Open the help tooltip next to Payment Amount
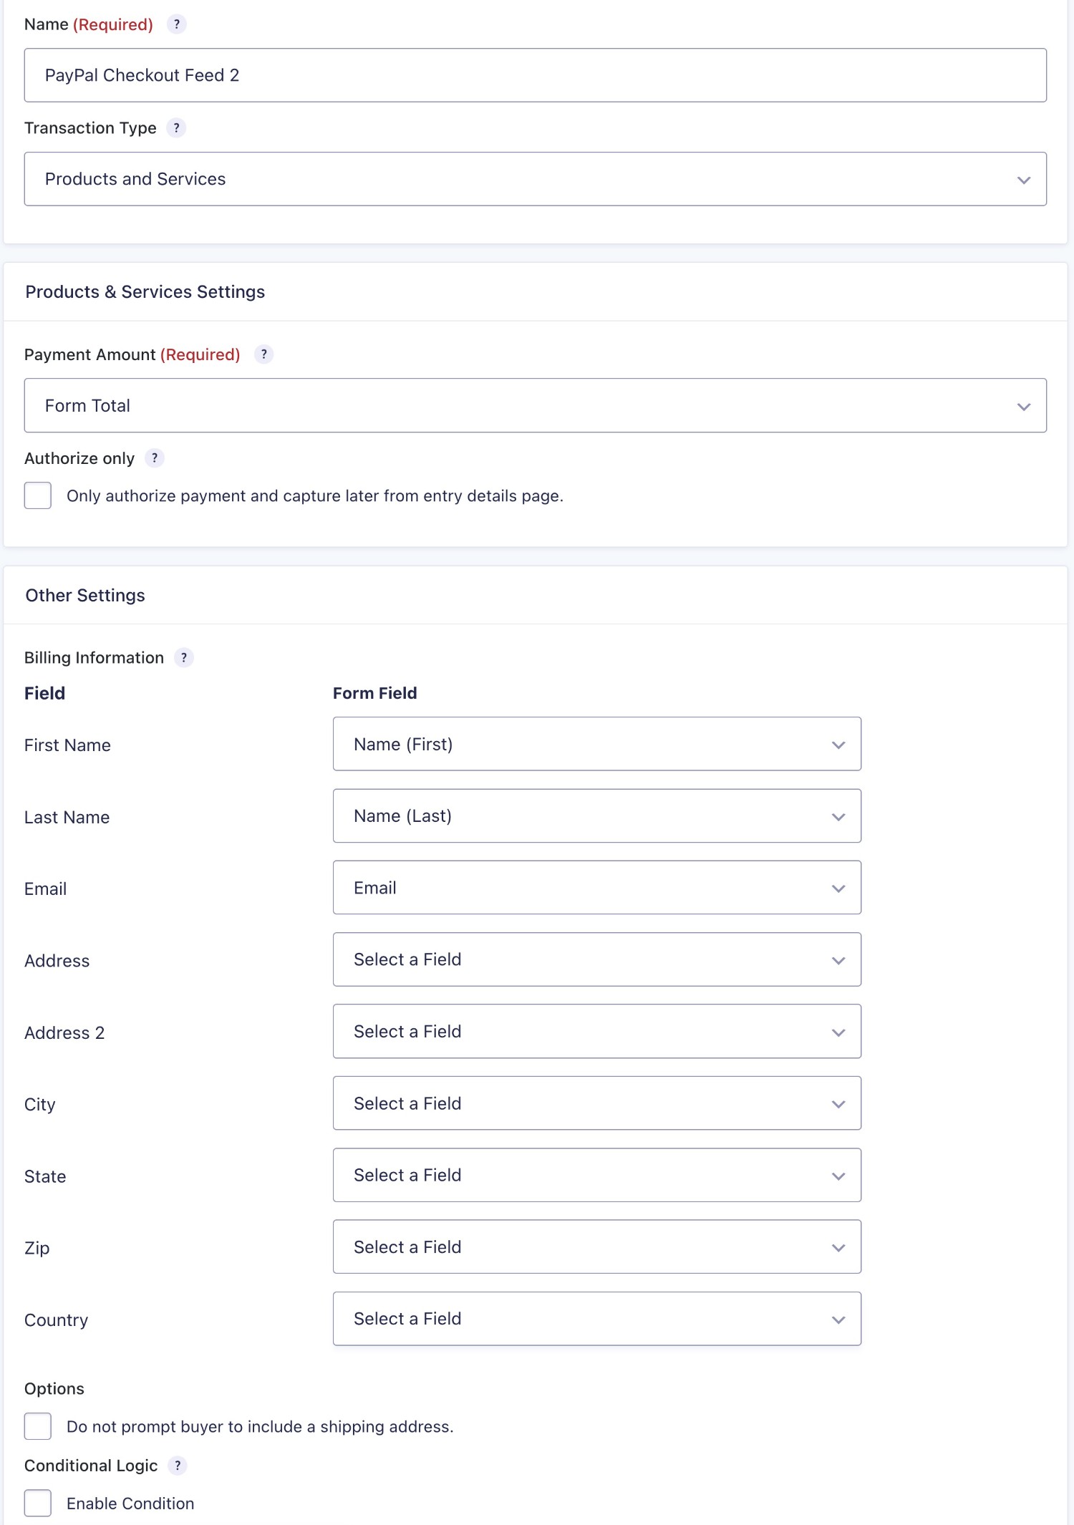 [263, 354]
